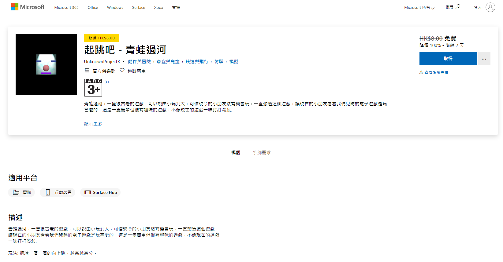The height and width of the screenshot is (262, 503).
Task: Click the Microsoft logo
Action: [x=28, y=7]
